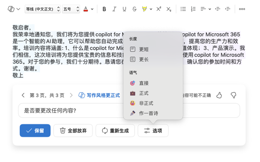Click the text alignment icon

point(203,9)
